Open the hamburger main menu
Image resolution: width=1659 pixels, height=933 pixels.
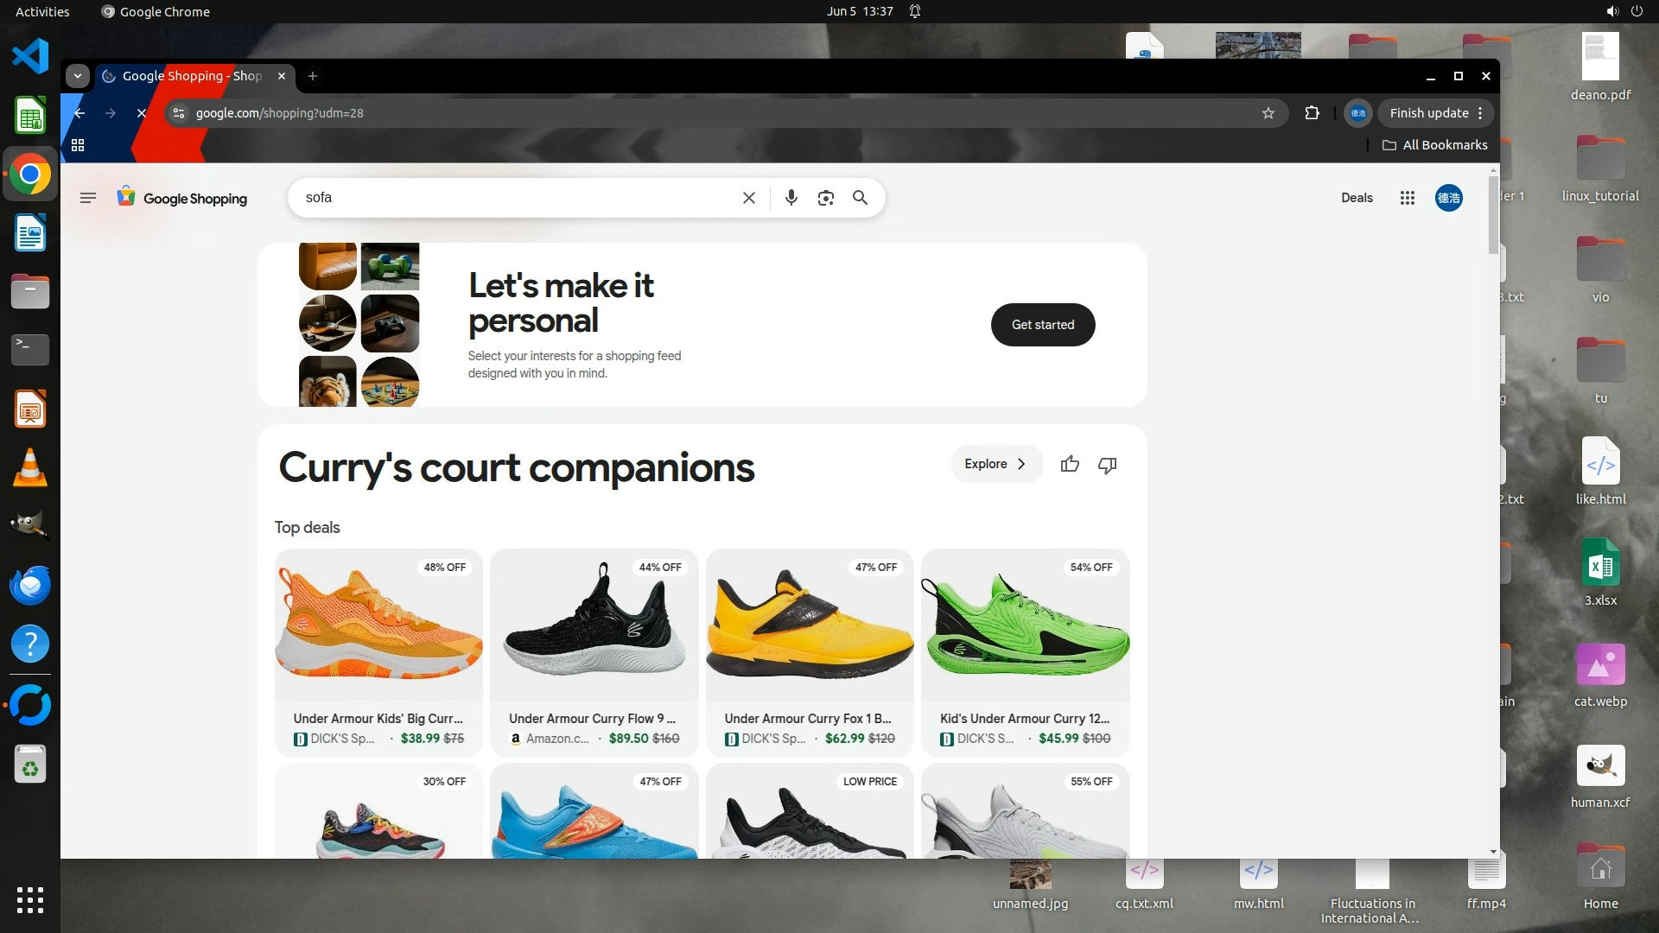(87, 198)
